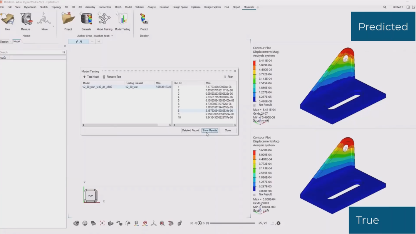Expand the Author (insp_bracket_test) dropdown
Screen dimensions: 416x234
click(x=112, y=36)
